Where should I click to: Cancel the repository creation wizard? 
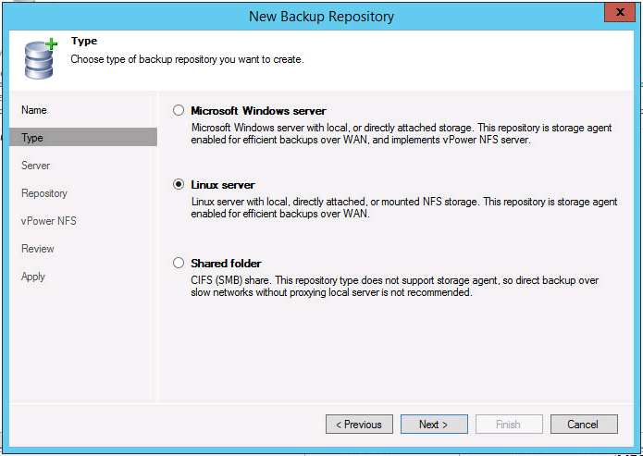[x=583, y=425]
